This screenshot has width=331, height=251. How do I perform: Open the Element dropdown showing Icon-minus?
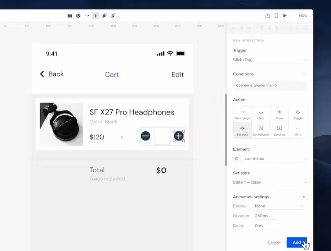point(275,159)
